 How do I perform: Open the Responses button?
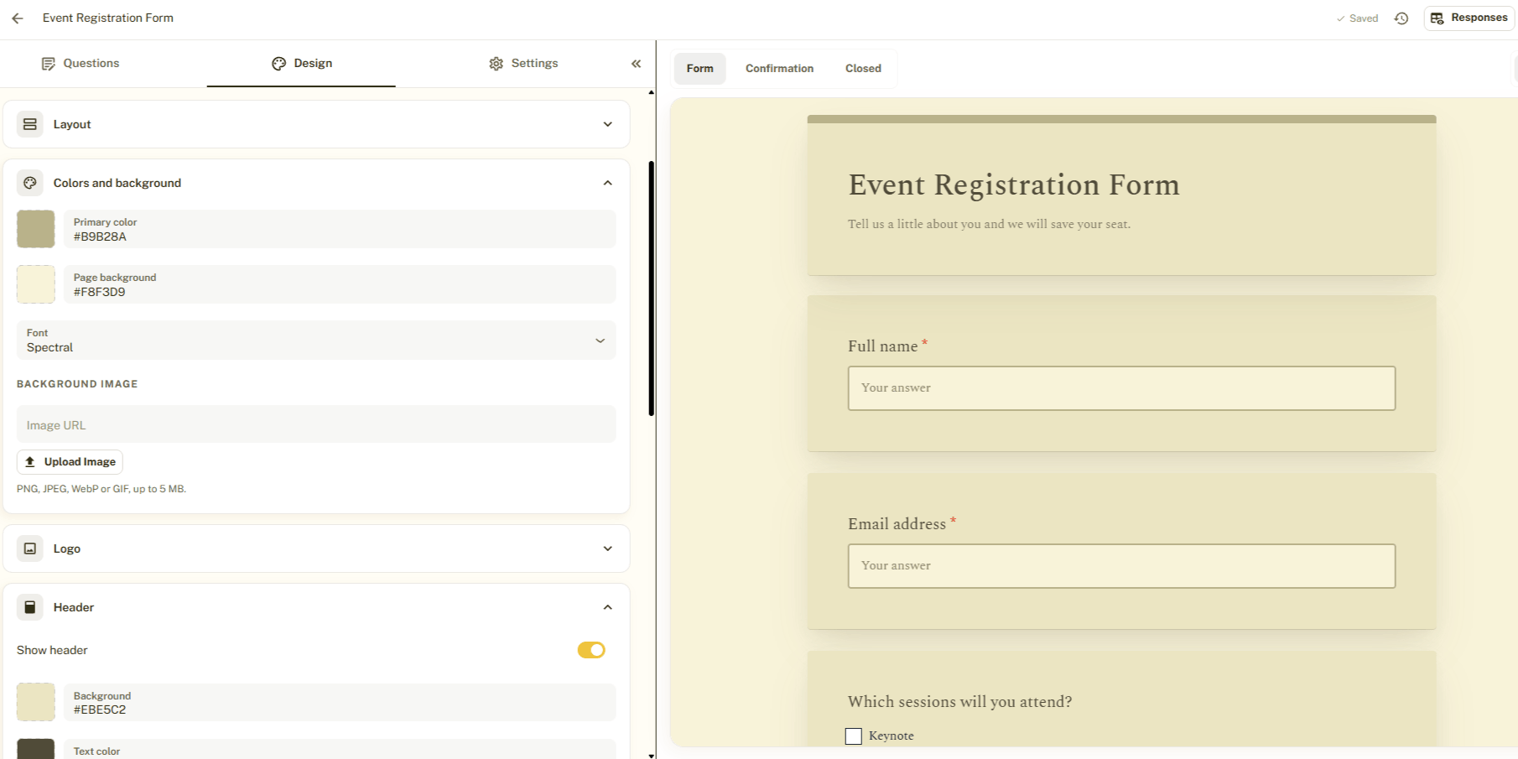1469,18
